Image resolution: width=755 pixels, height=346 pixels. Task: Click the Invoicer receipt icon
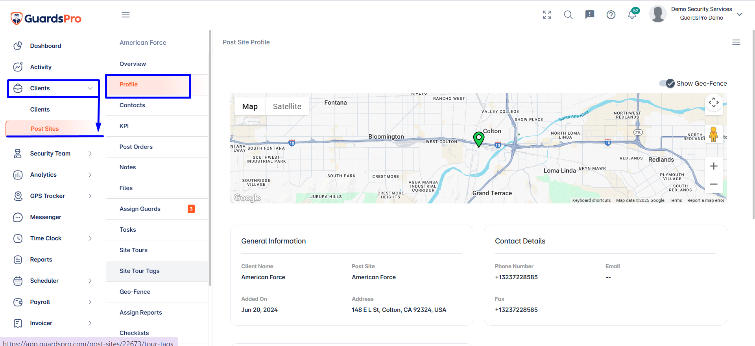[x=18, y=323]
